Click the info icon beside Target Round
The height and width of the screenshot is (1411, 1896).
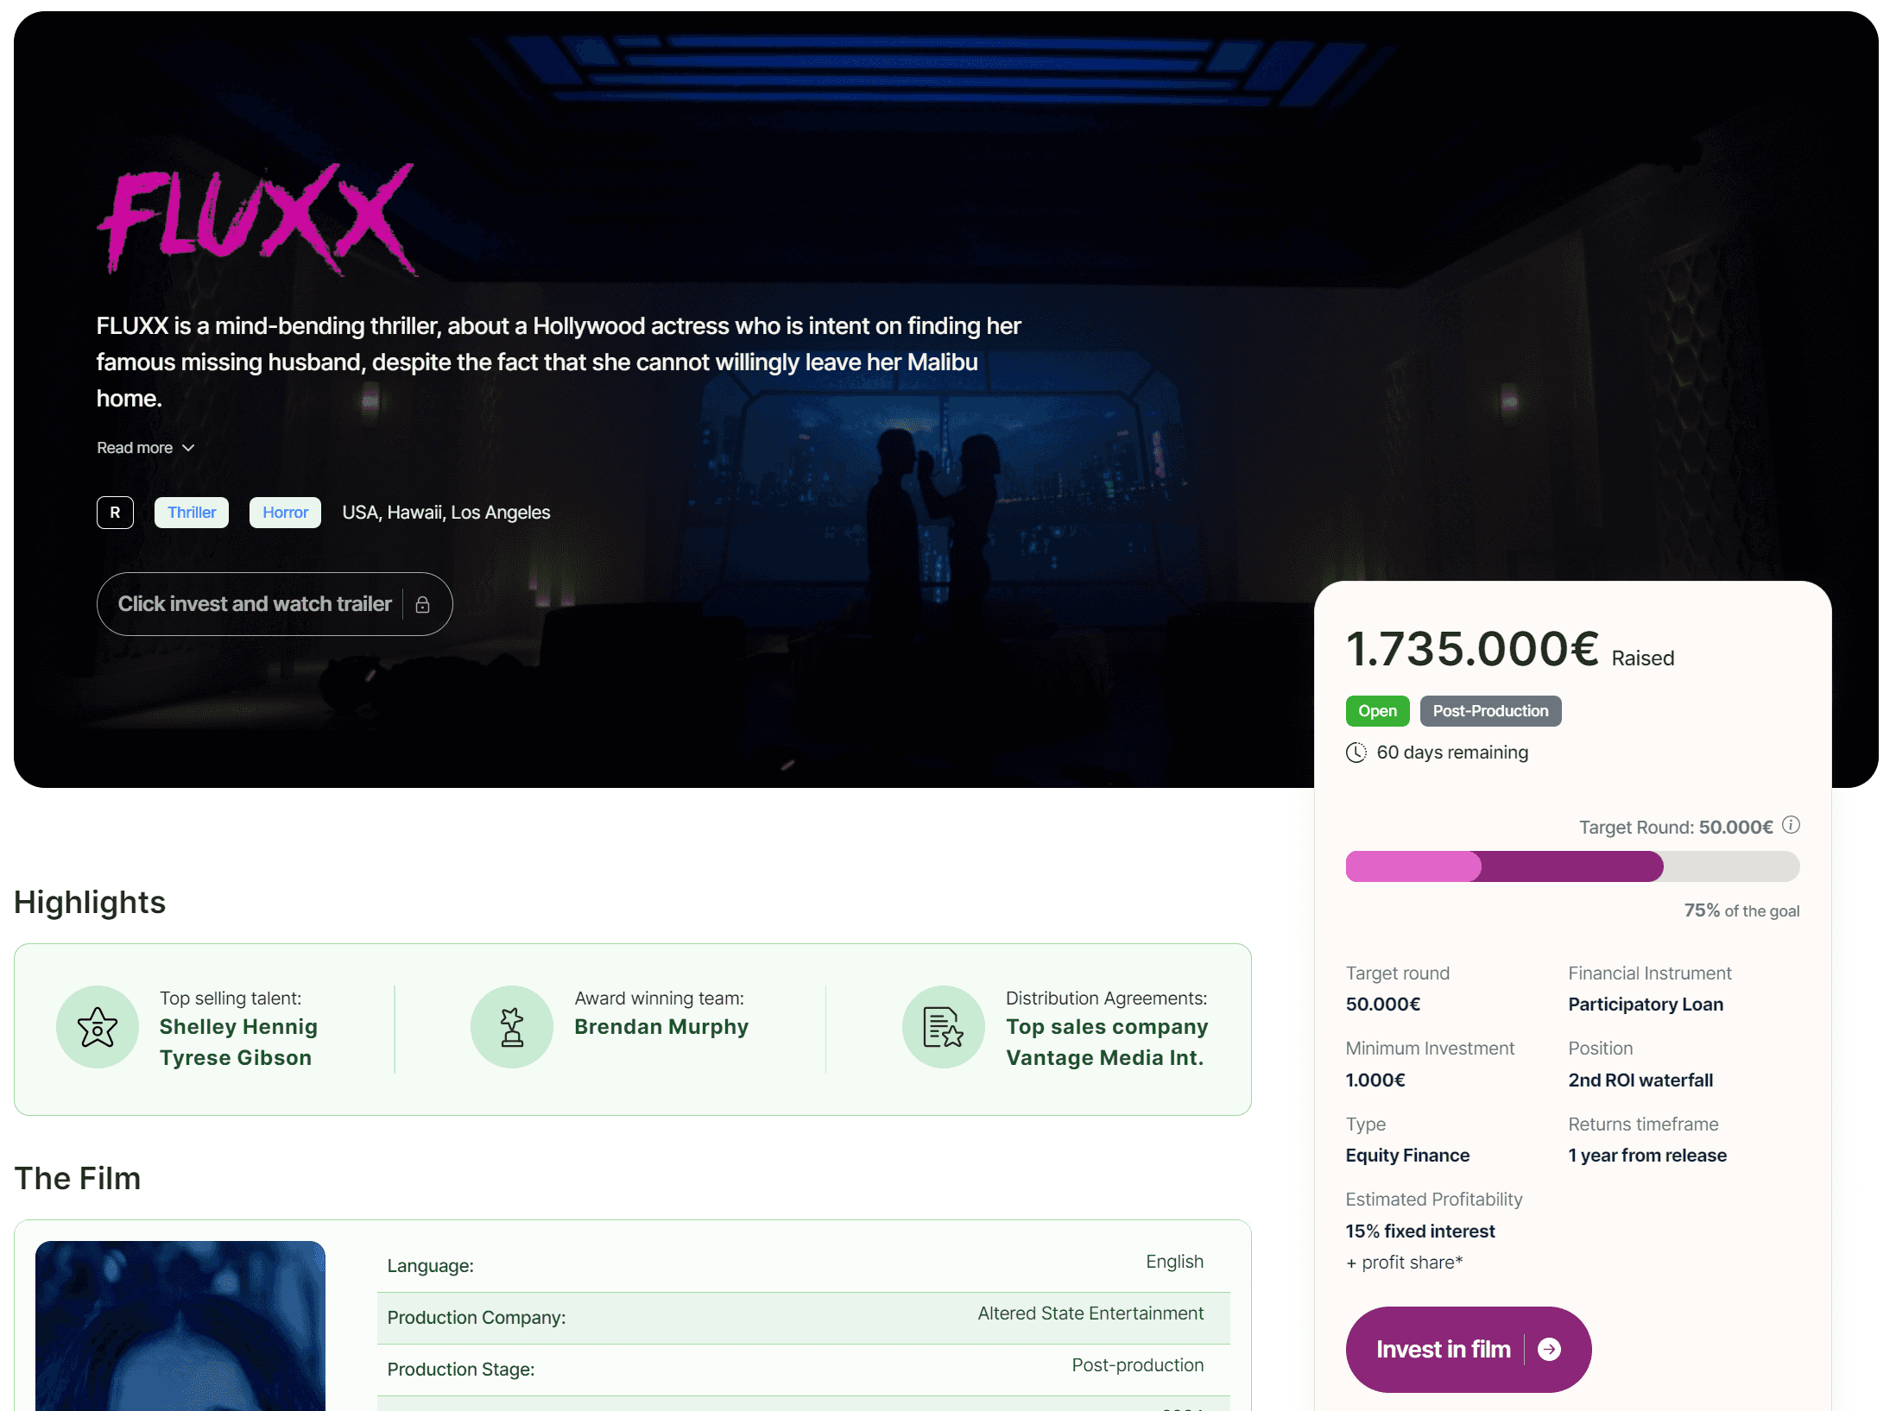click(1792, 825)
